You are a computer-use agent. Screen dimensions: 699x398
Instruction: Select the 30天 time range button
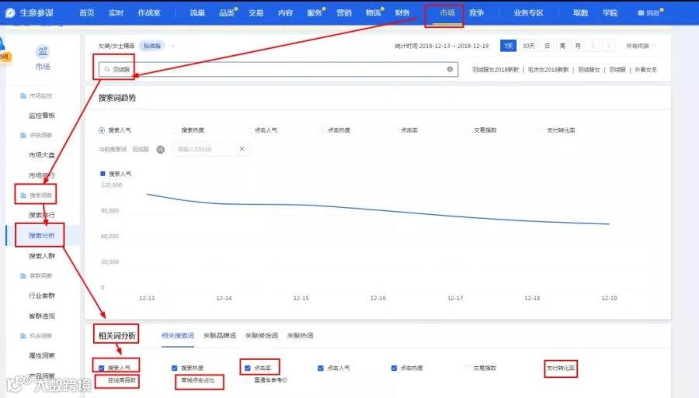pyautogui.click(x=528, y=46)
